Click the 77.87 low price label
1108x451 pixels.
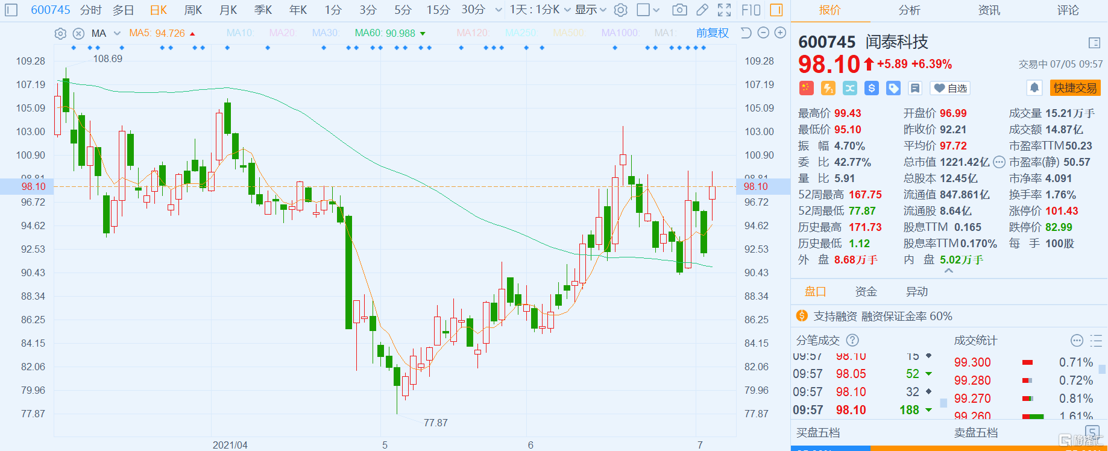pyautogui.click(x=435, y=423)
